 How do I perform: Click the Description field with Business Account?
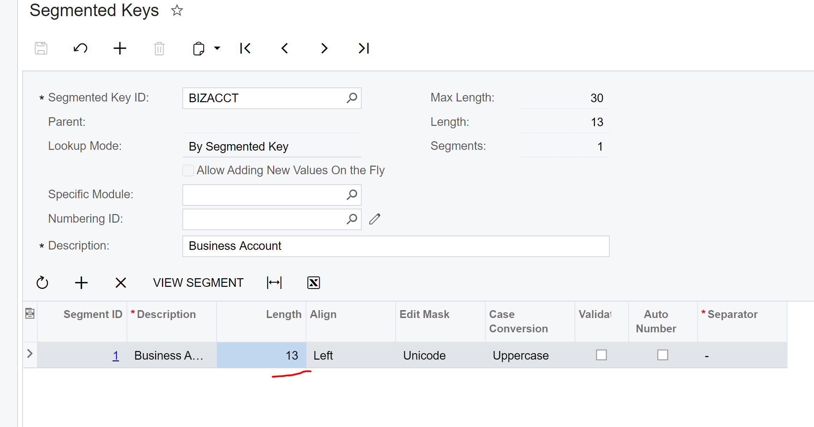[x=396, y=246]
